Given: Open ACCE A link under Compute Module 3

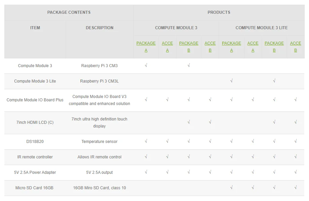Looking at the screenshot, I should (167, 47).
